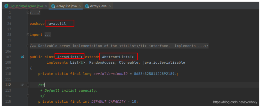The width and height of the screenshot is (261, 108).
Task: Click the RandomAccess interface name
Action: tap(102, 63)
